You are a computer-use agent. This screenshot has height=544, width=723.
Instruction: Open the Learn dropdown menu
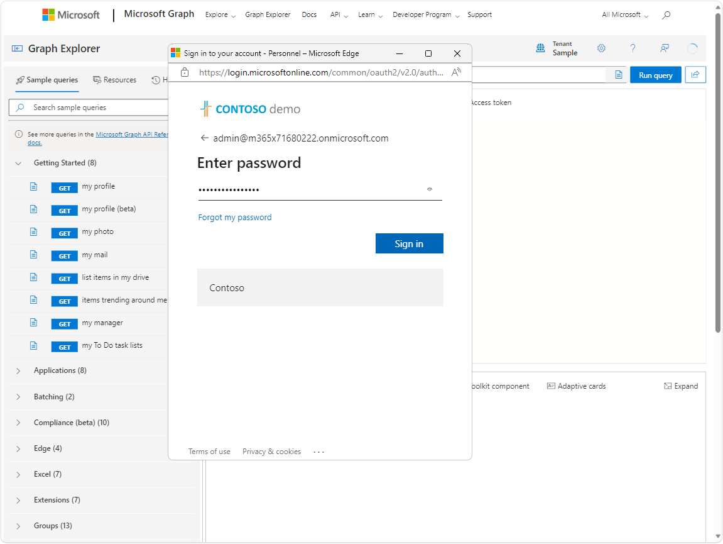[x=370, y=14]
